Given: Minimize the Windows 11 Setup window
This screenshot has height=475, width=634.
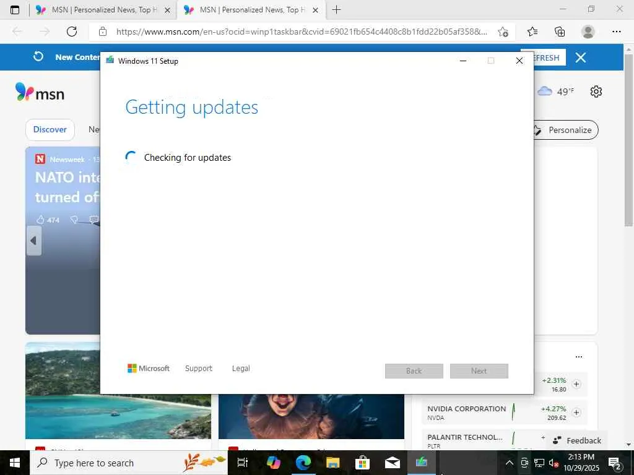Looking at the screenshot, I should click(x=463, y=61).
